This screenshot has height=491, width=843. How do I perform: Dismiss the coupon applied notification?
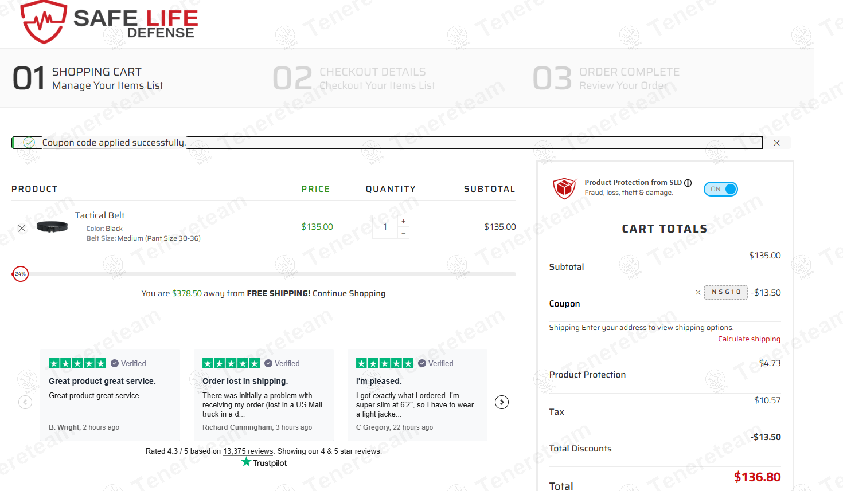pyautogui.click(x=776, y=143)
